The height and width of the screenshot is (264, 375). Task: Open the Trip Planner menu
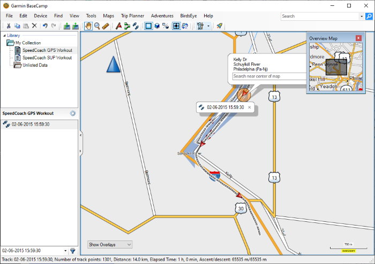(132, 16)
